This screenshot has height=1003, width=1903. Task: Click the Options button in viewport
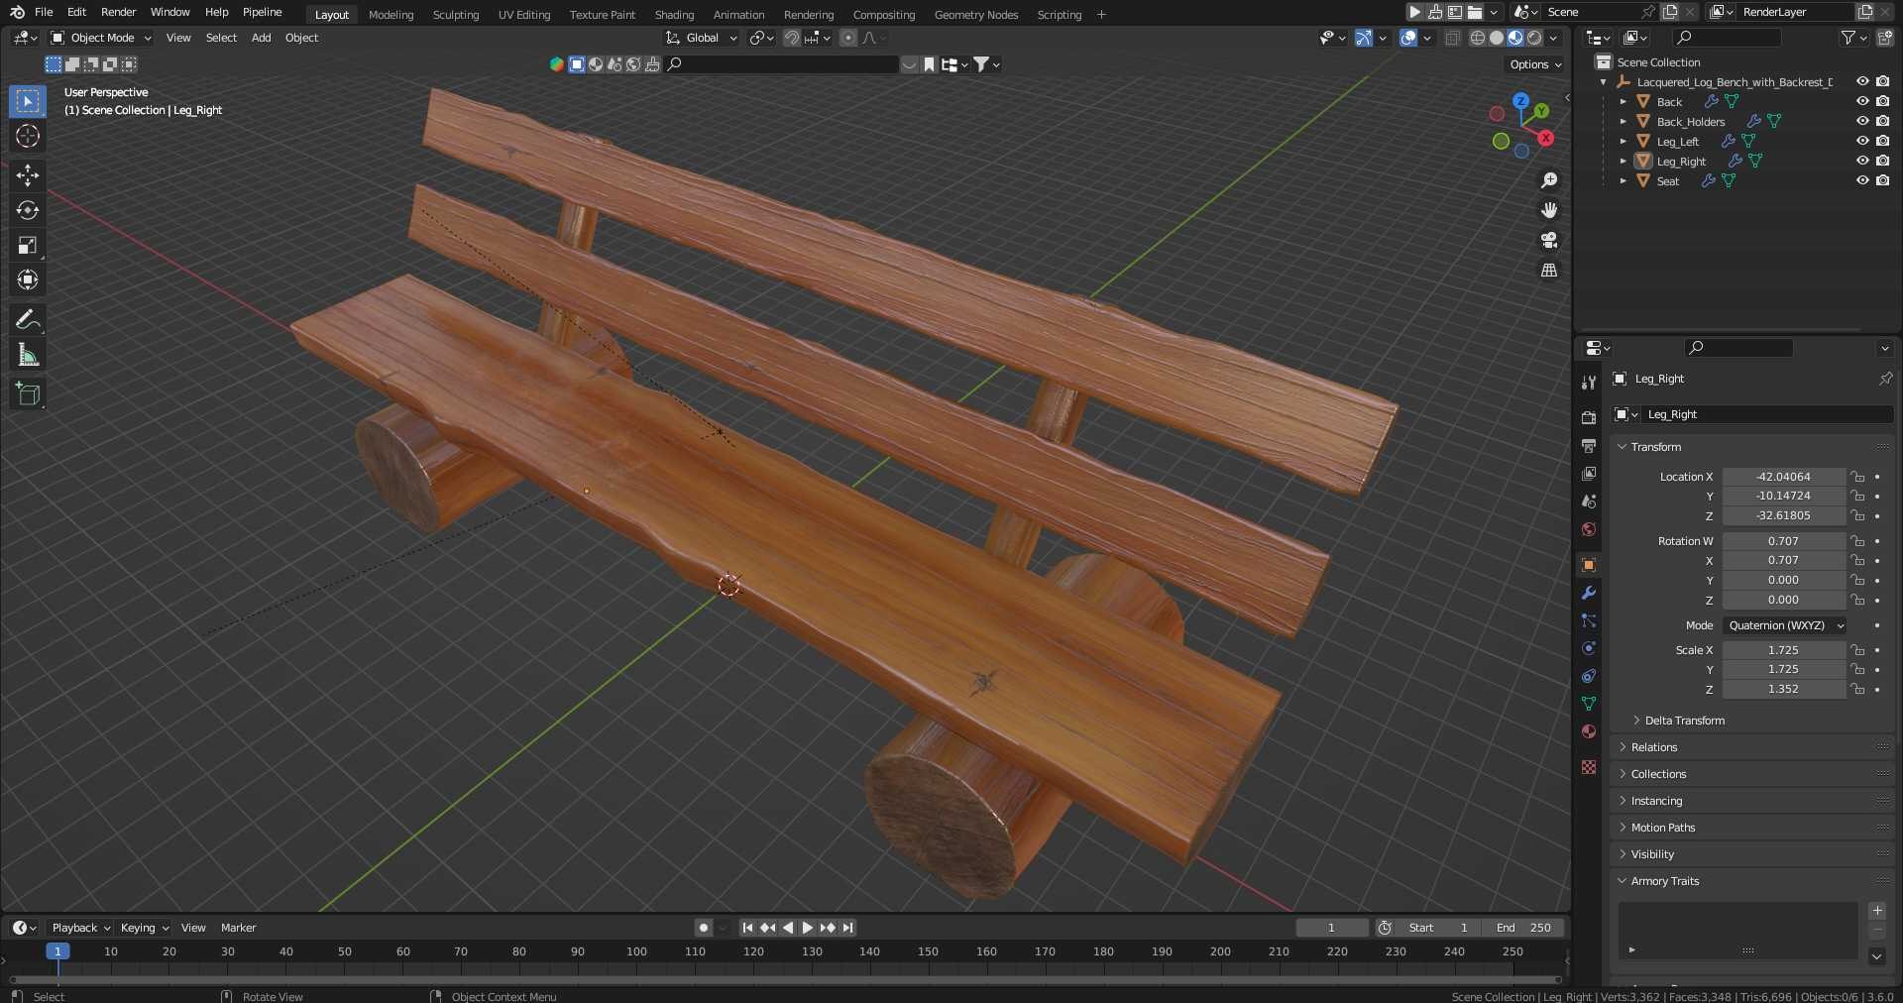click(x=1535, y=64)
